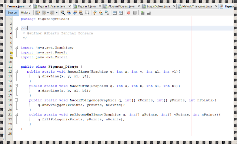Click the Back navigation arrow icon
Screen dimensions: 237x144
tap(44, 13)
